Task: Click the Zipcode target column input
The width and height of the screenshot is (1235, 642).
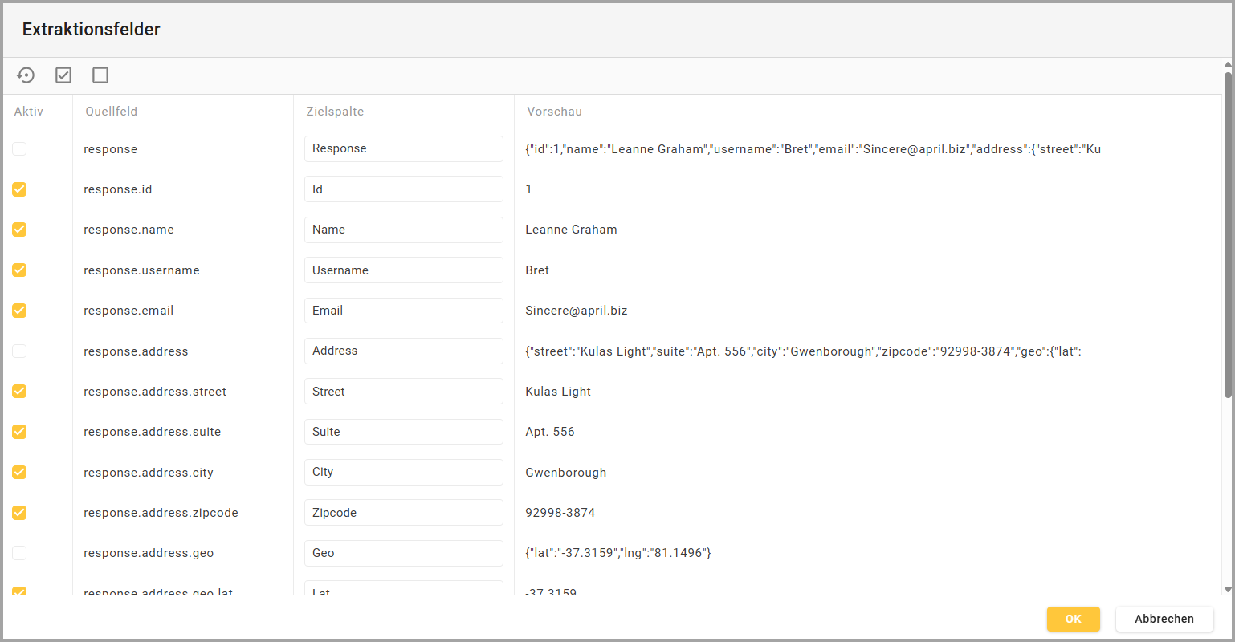Action: click(x=403, y=513)
